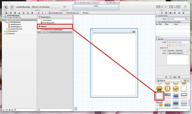Click the Stop button
This screenshot has height=114, width=192.
(x=12, y=7)
